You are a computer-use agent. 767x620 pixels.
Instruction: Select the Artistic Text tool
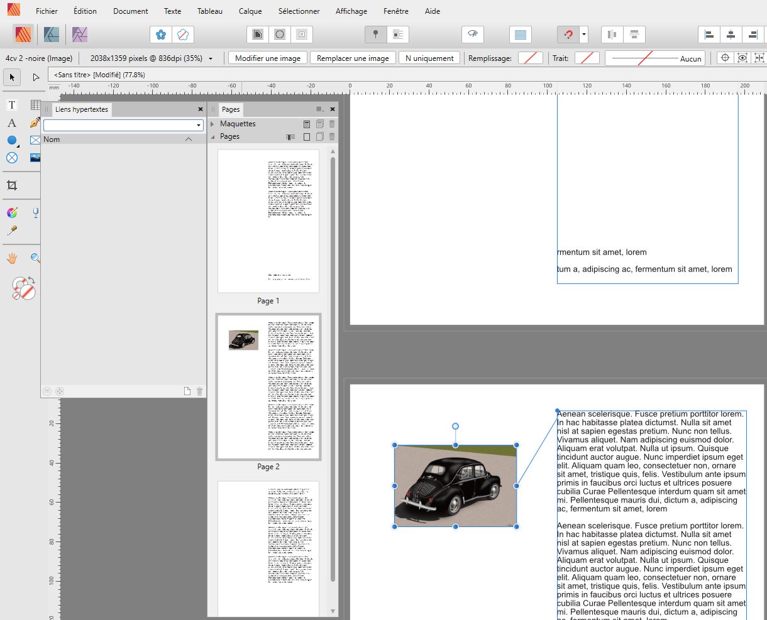tap(12, 123)
